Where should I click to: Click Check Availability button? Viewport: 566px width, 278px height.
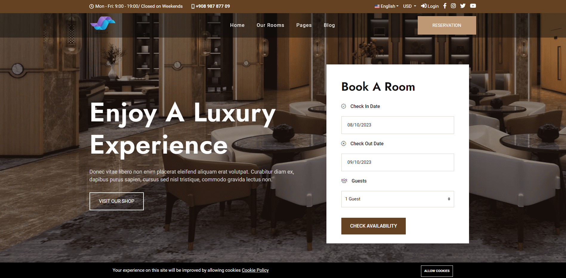point(373,226)
